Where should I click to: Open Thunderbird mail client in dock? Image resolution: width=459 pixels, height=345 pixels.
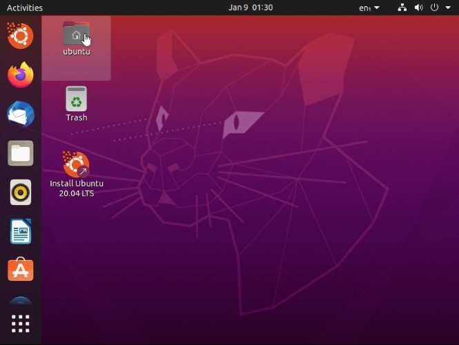(x=20, y=114)
